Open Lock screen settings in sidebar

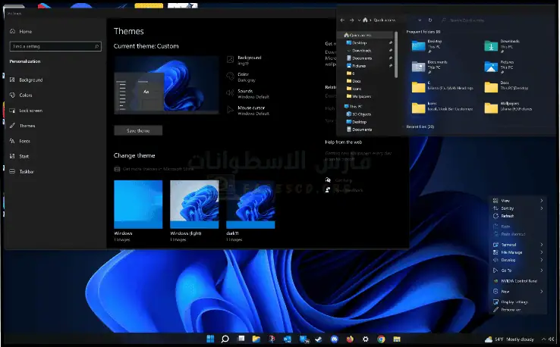(x=32, y=111)
